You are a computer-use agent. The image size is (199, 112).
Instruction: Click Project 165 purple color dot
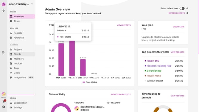pyautogui.click(x=145, y=61)
